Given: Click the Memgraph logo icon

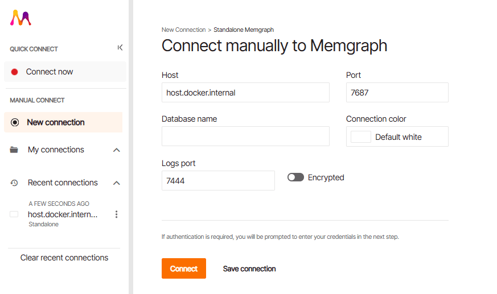Looking at the screenshot, I should point(20,18).
